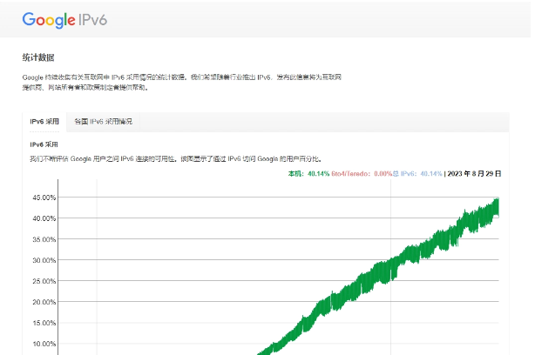535x355 pixels.
Task: Click the 2023 年 8 月 29 日 date label
Action: 474,174
